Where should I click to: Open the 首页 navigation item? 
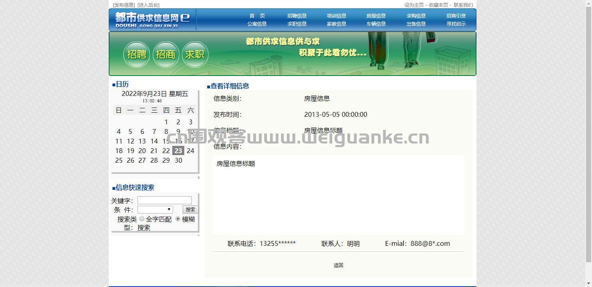[x=257, y=16]
